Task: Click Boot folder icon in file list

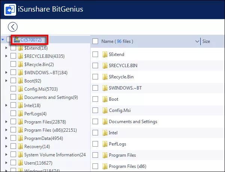Action: 105,99
